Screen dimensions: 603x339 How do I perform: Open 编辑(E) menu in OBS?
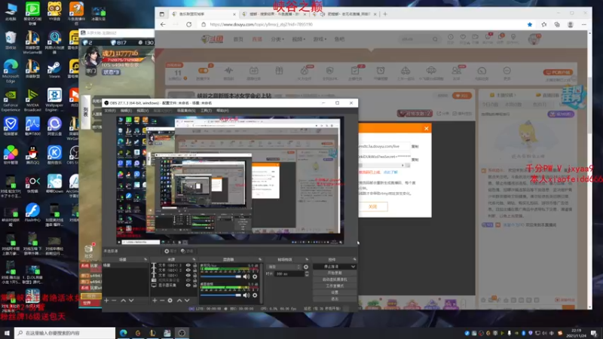(126, 111)
